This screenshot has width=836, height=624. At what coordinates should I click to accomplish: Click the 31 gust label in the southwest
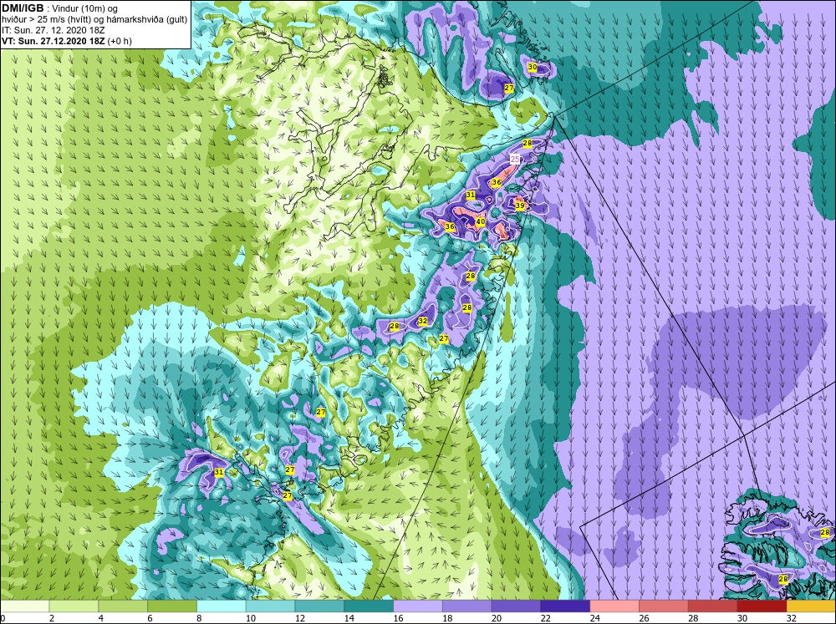[218, 472]
